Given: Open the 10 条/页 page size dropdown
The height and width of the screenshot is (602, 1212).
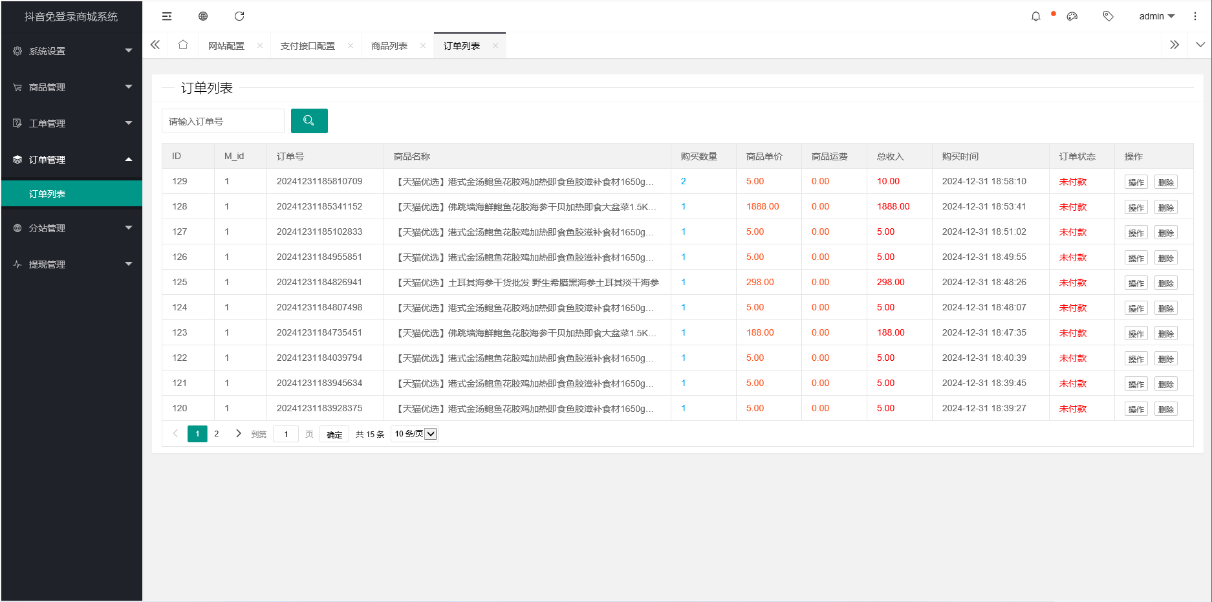Looking at the screenshot, I should [415, 434].
